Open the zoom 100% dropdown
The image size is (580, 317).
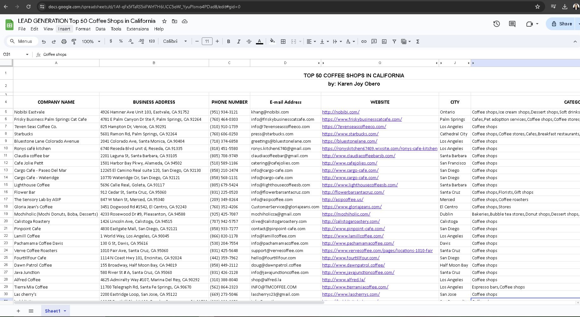coord(91,42)
